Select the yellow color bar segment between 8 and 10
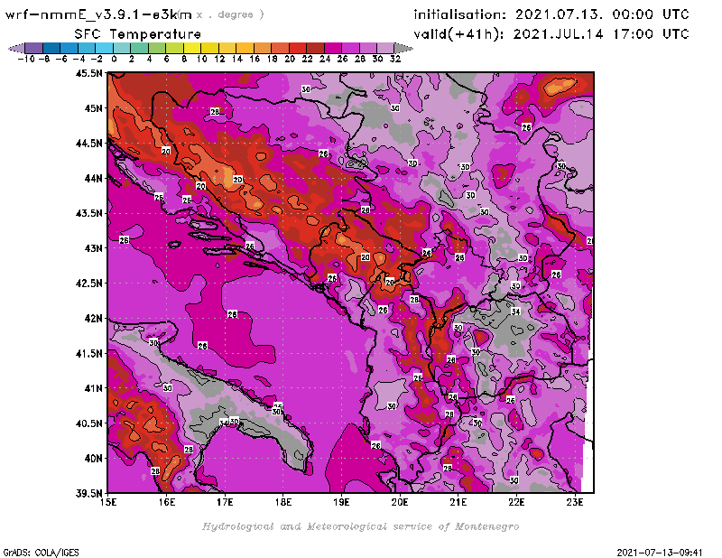 pyautogui.click(x=192, y=48)
